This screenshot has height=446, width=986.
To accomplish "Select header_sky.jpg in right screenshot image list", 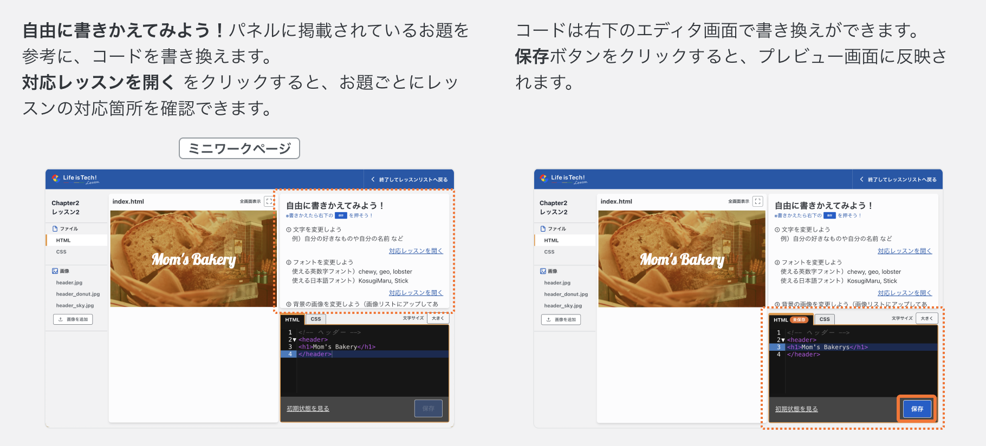I will pos(563,305).
